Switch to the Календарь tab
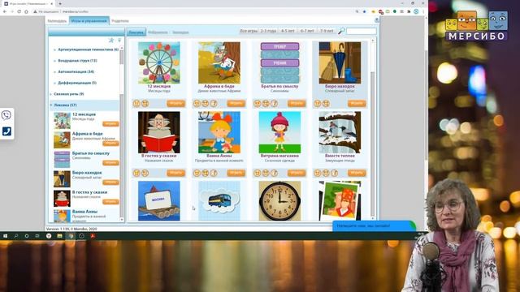This screenshot has width=520, height=292. [57, 21]
